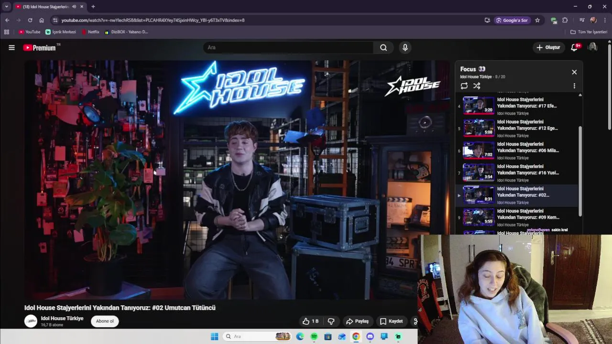Open the YouTube account avatar menu
This screenshot has width=612, height=344.
[x=592, y=47]
